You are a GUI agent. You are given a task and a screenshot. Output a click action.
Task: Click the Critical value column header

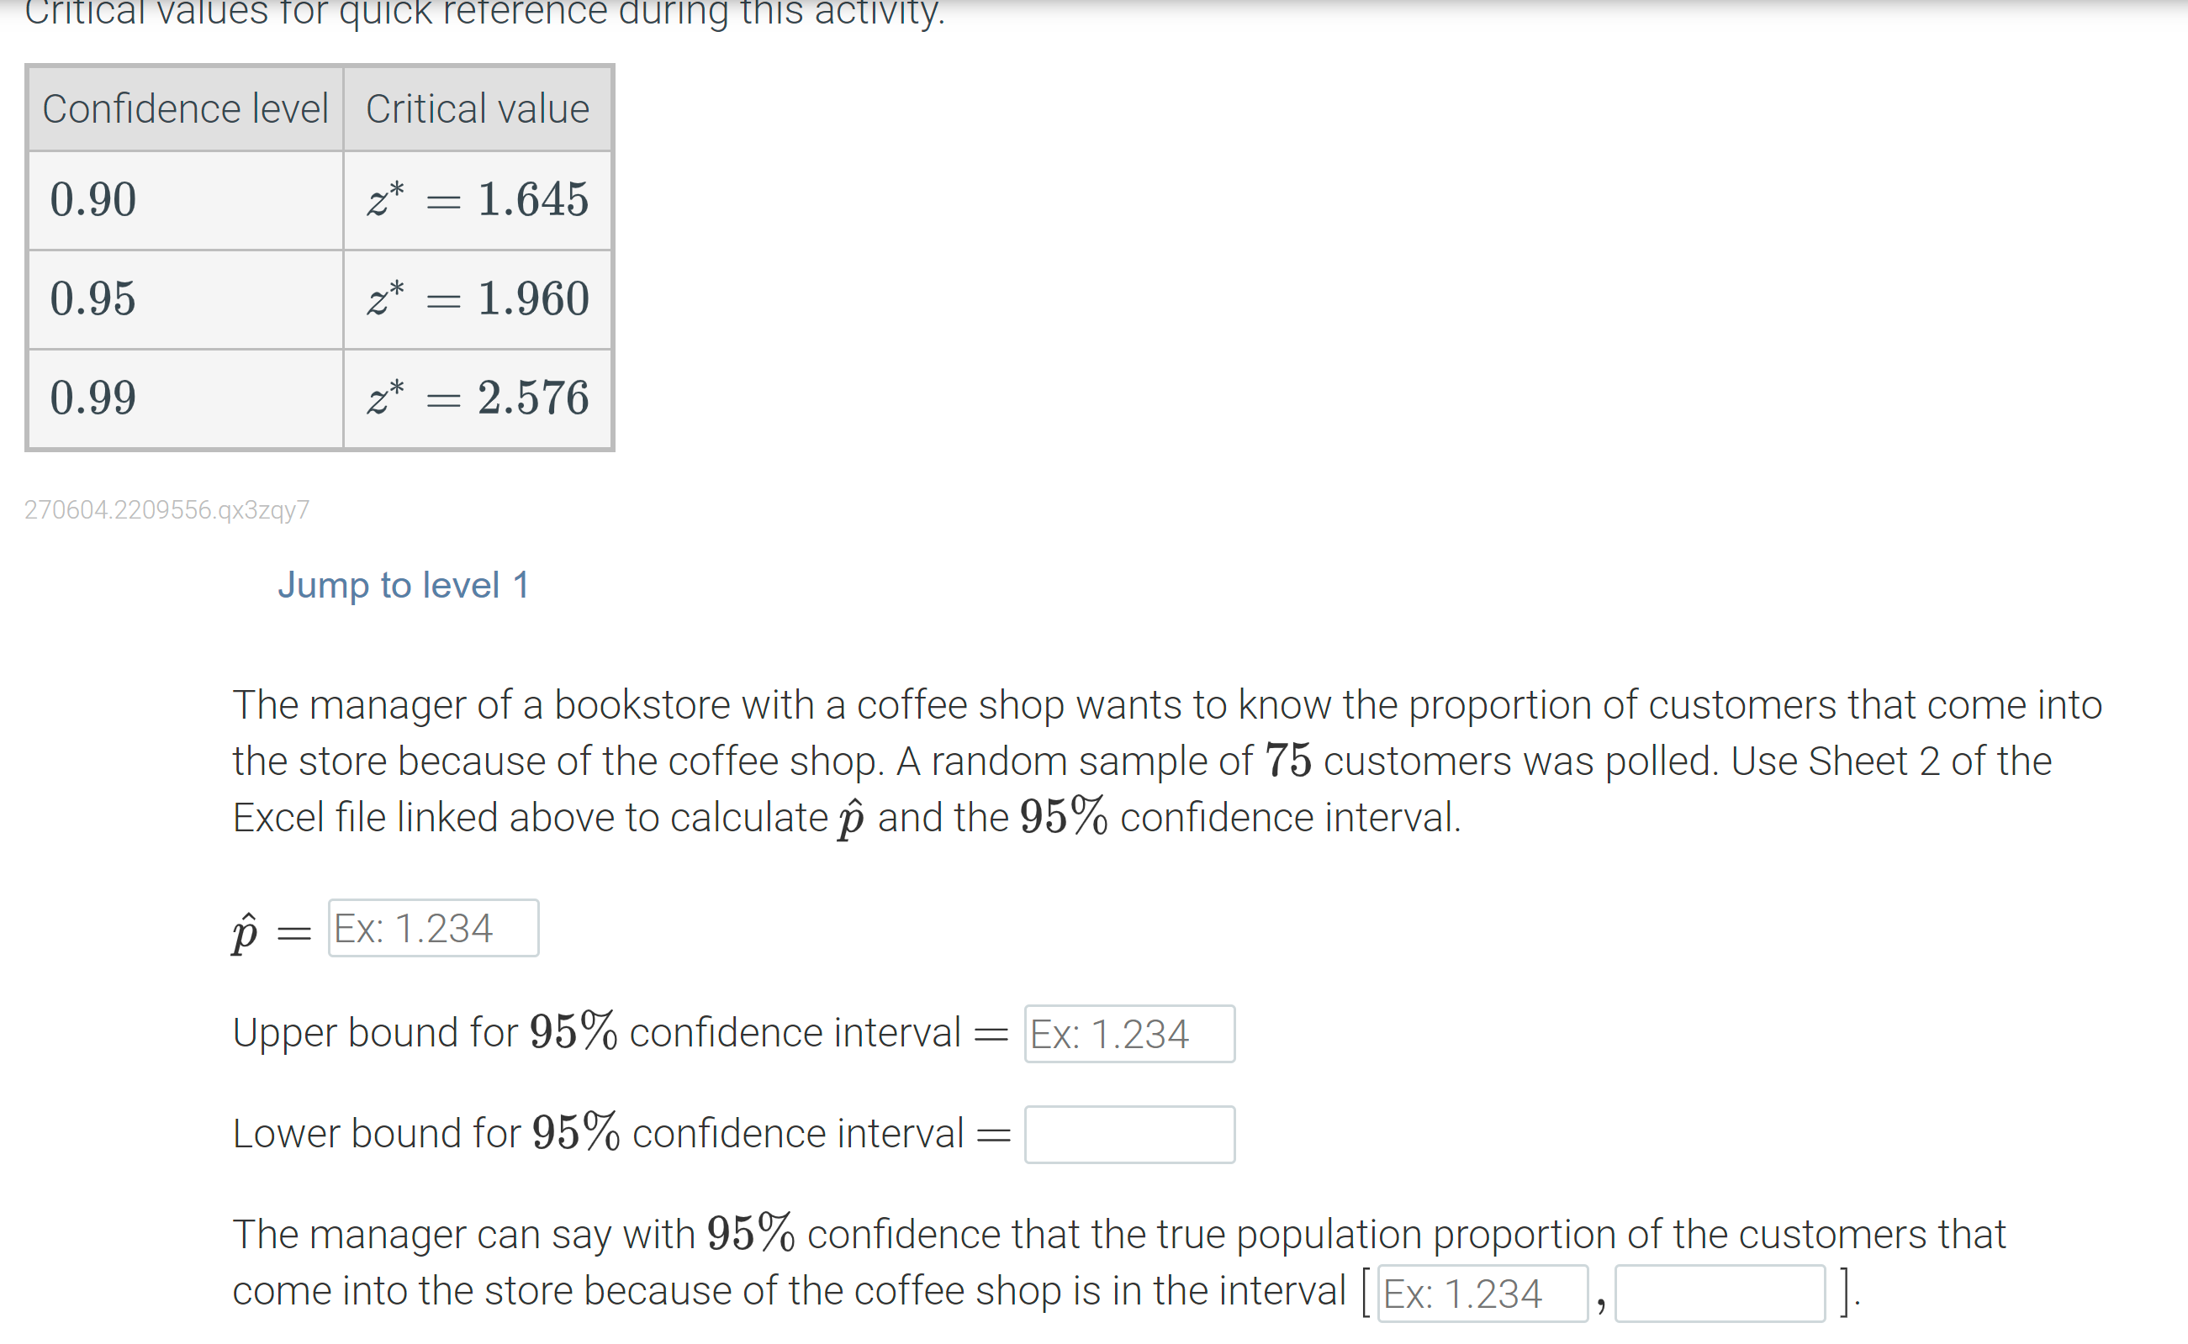pyautogui.click(x=477, y=108)
